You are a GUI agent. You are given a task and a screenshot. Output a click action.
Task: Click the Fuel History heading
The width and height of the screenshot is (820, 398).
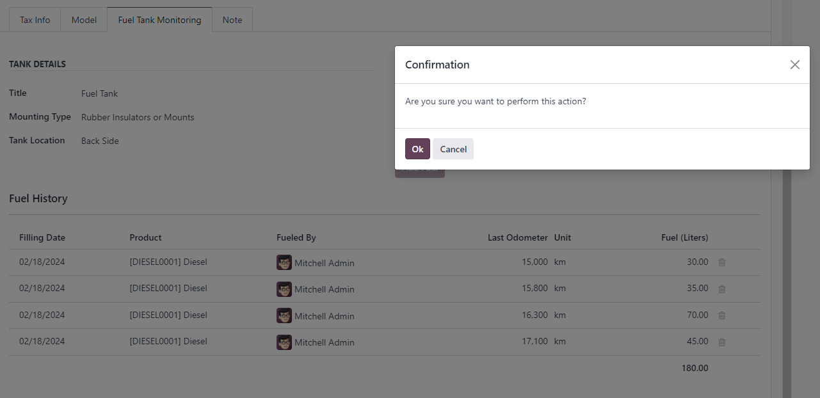[38, 198]
